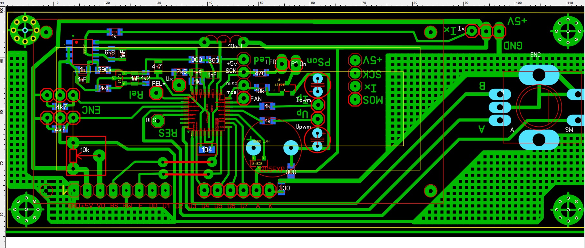The width and height of the screenshot is (585, 248).
Task: Select the Ux test pad
Action: click(179, 85)
